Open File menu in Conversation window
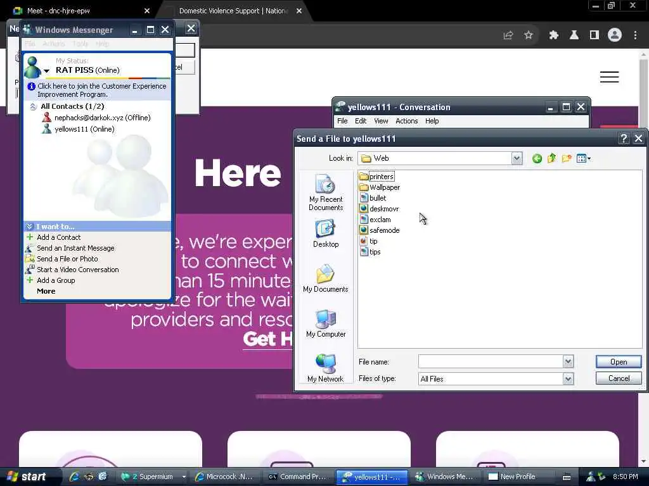Viewport: 649px width, 486px height. coord(342,121)
